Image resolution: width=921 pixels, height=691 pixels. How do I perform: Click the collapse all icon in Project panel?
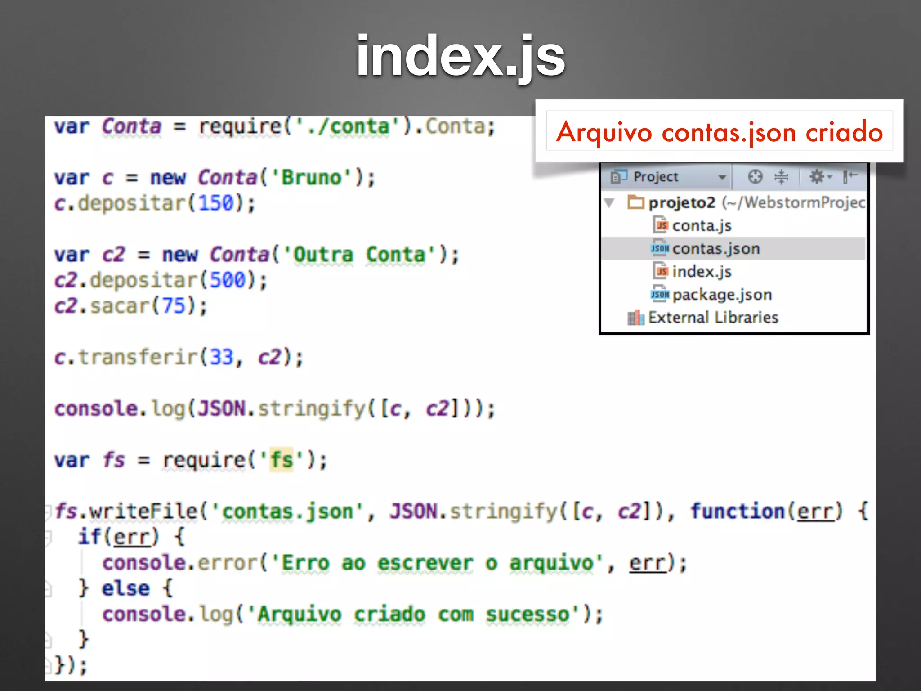[781, 176]
